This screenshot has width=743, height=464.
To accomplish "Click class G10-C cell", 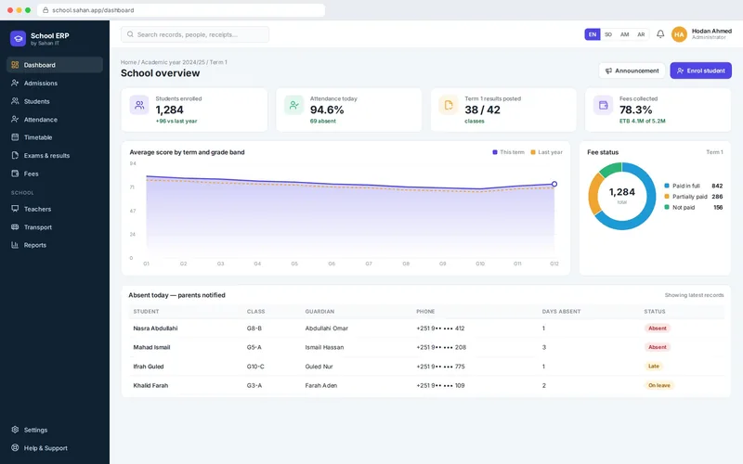I will coord(255,367).
